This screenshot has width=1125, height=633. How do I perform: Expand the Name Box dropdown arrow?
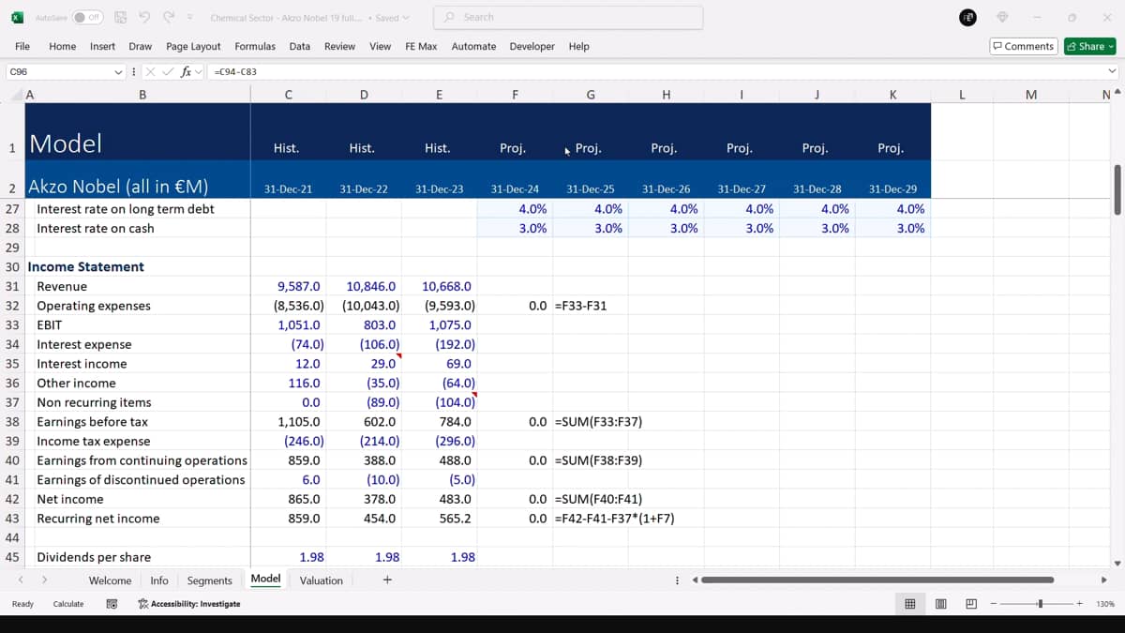click(x=118, y=71)
